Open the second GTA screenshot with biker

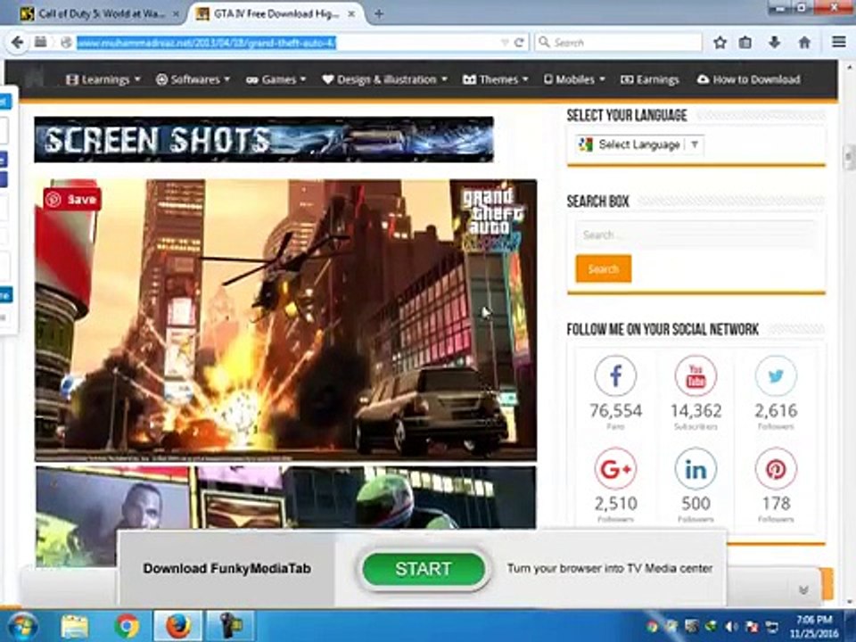(285, 498)
